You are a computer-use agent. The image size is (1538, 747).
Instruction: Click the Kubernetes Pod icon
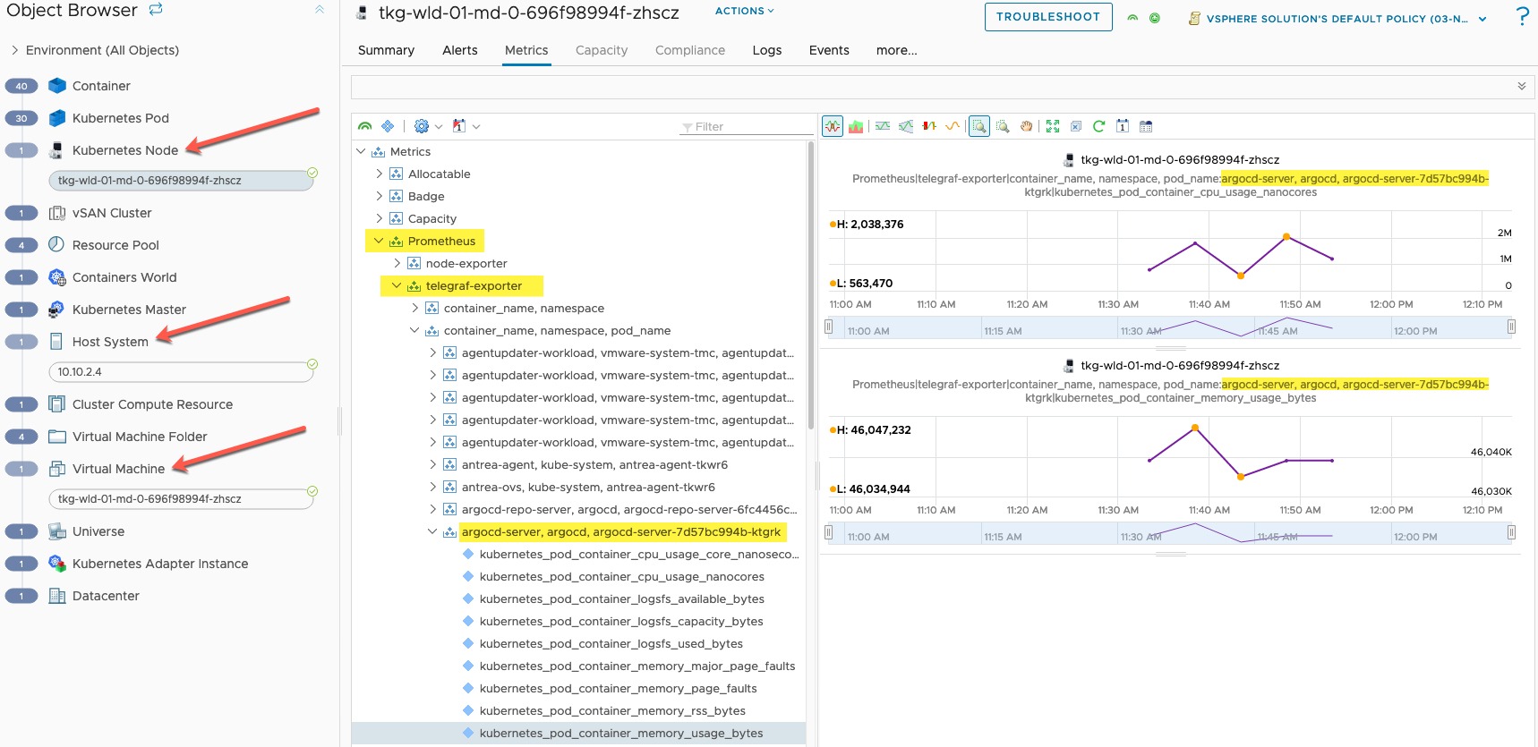pyautogui.click(x=57, y=118)
